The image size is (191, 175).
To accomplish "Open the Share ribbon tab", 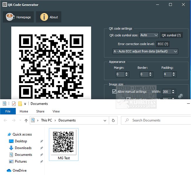I will 40,111.
